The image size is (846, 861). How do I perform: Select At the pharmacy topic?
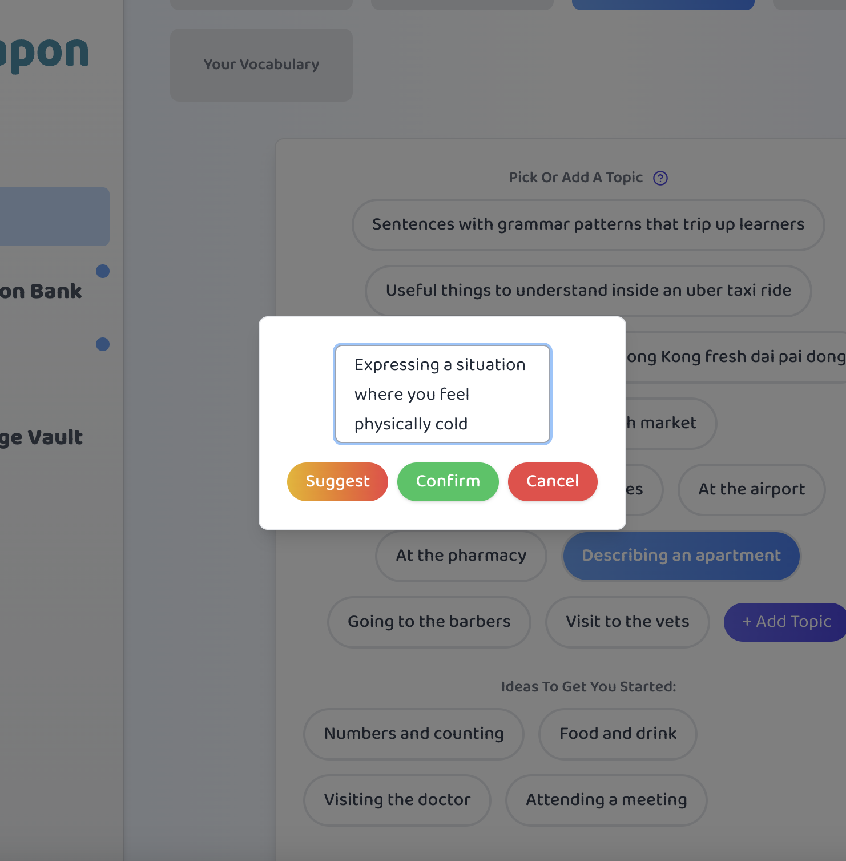(x=461, y=556)
